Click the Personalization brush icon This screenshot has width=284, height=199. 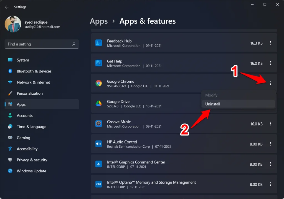[x=10, y=93]
